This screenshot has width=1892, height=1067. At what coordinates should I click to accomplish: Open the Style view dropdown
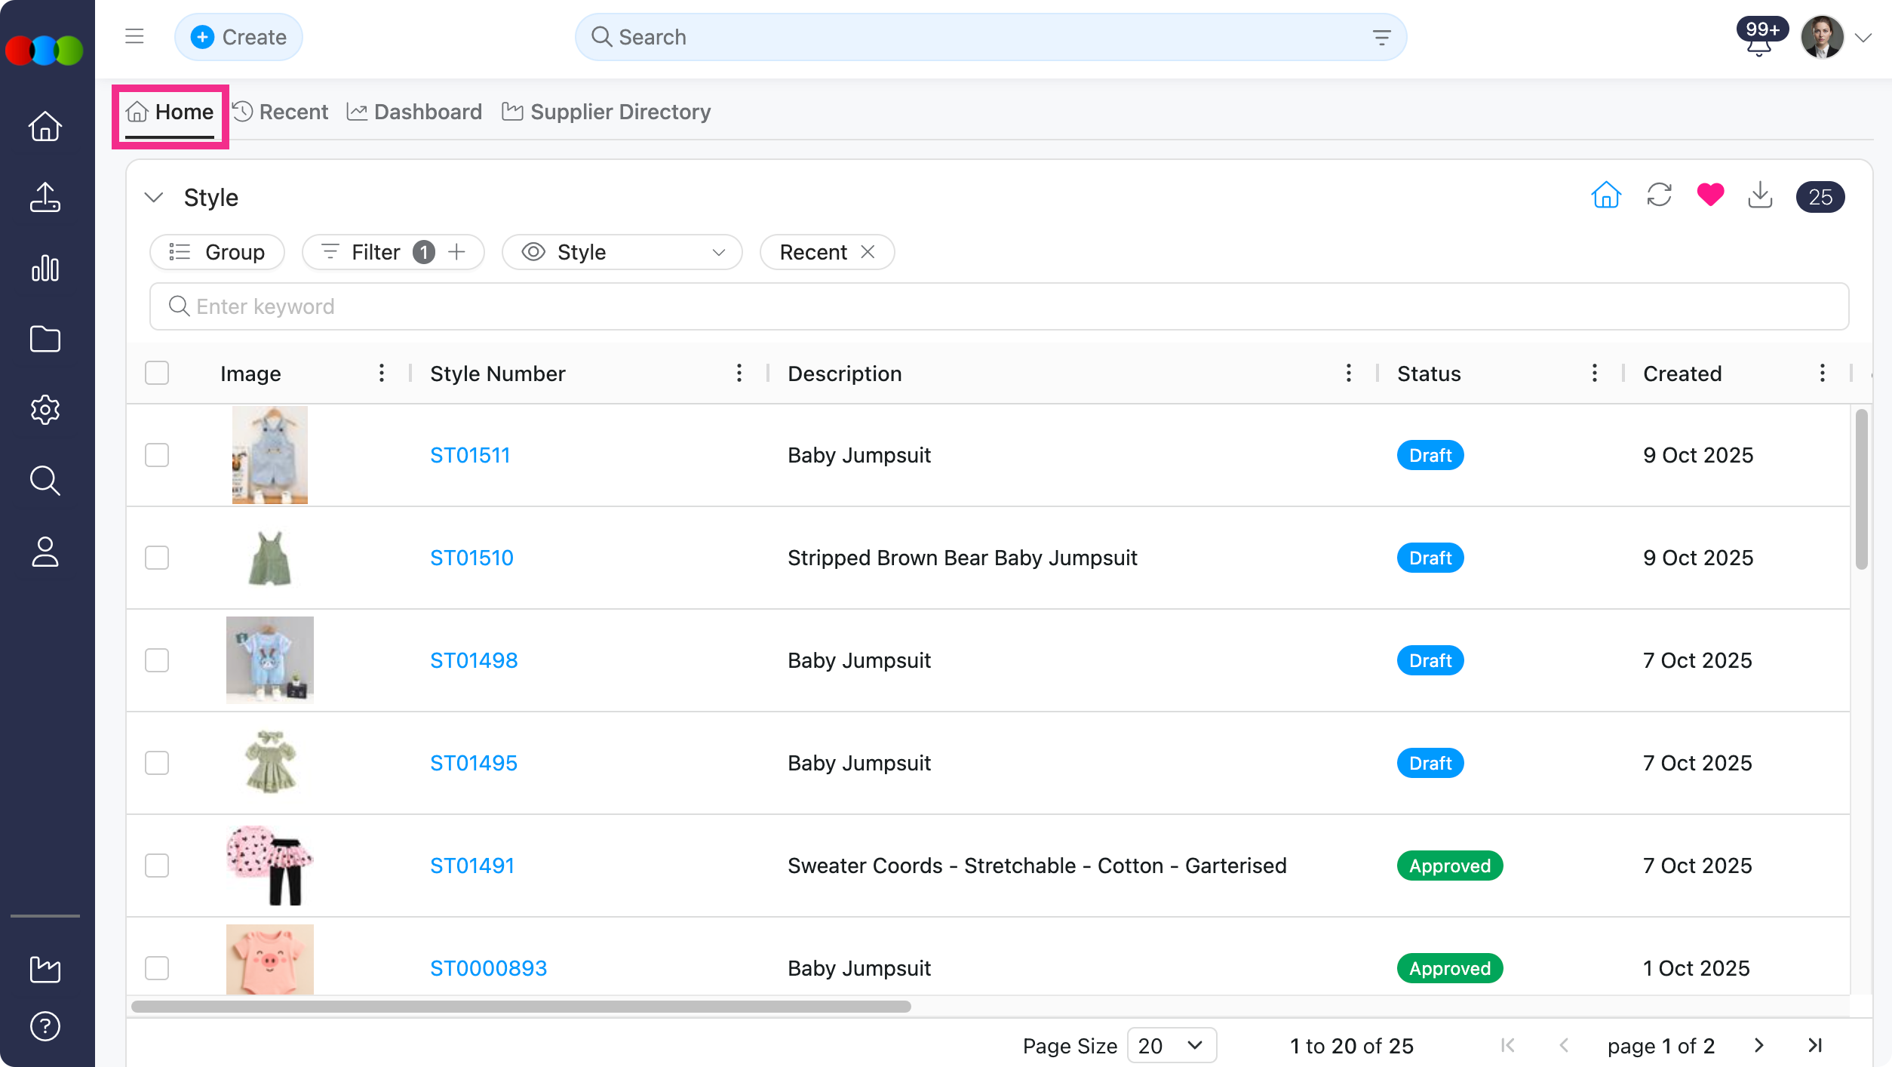(622, 252)
